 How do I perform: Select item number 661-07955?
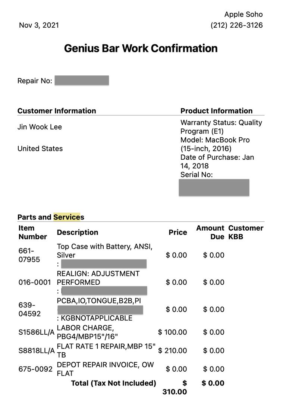pos(29,255)
